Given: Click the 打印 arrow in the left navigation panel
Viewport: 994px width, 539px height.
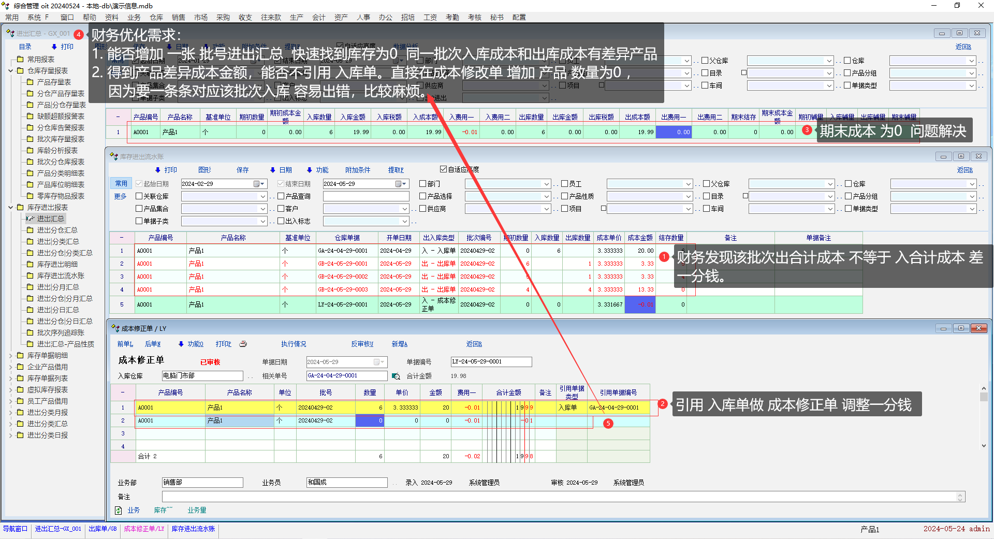Looking at the screenshot, I should click(x=54, y=47).
